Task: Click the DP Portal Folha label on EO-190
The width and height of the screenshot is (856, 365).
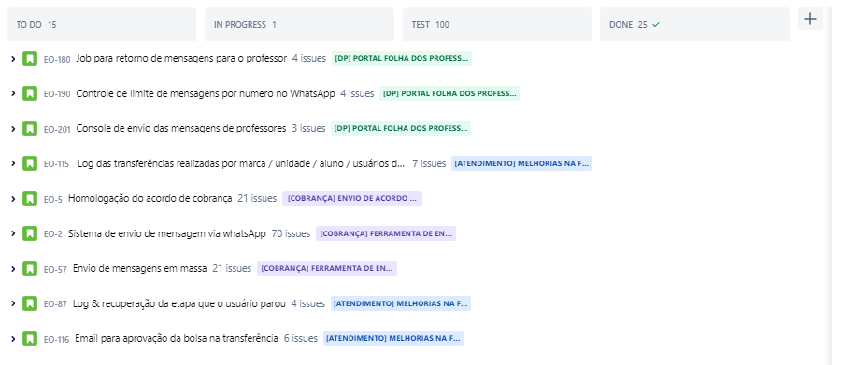Action: (x=449, y=93)
